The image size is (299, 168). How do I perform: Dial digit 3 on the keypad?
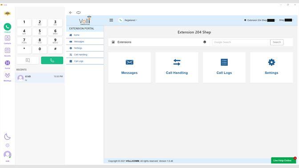pos(55,23)
